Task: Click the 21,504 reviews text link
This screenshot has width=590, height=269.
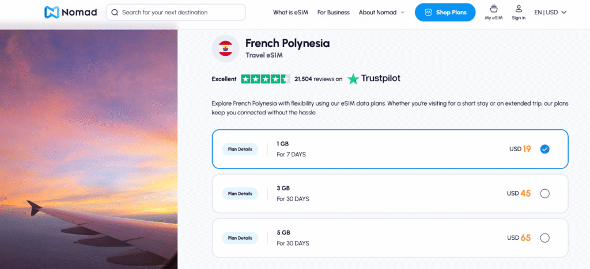Action: point(318,79)
